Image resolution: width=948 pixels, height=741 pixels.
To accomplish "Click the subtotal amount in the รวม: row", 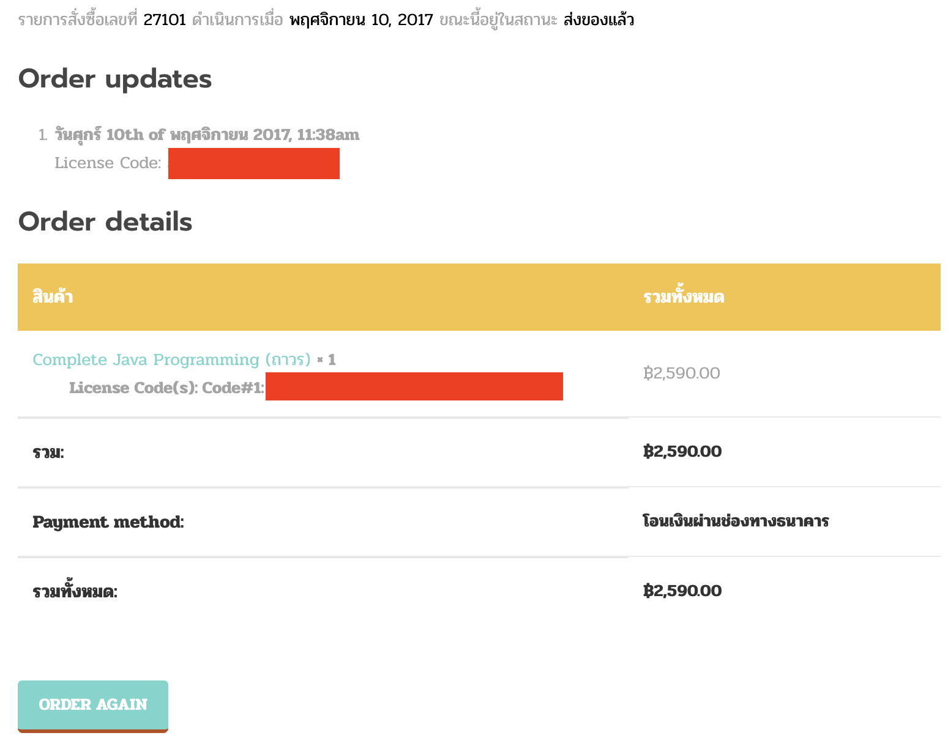I will coord(682,451).
